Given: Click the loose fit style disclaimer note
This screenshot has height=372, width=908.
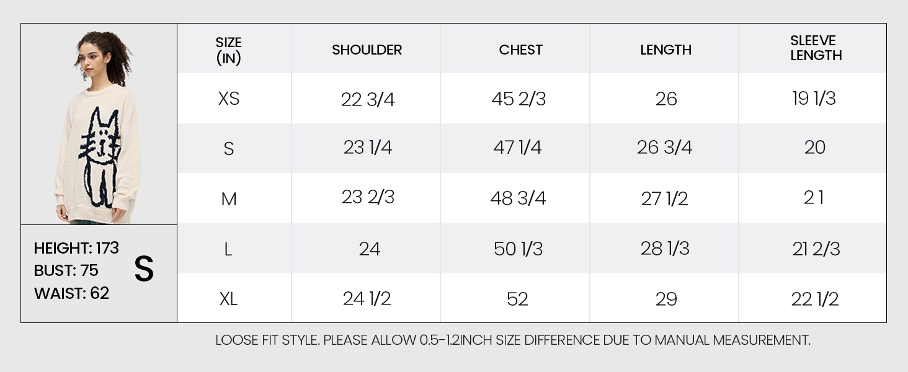Looking at the screenshot, I should tap(512, 340).
